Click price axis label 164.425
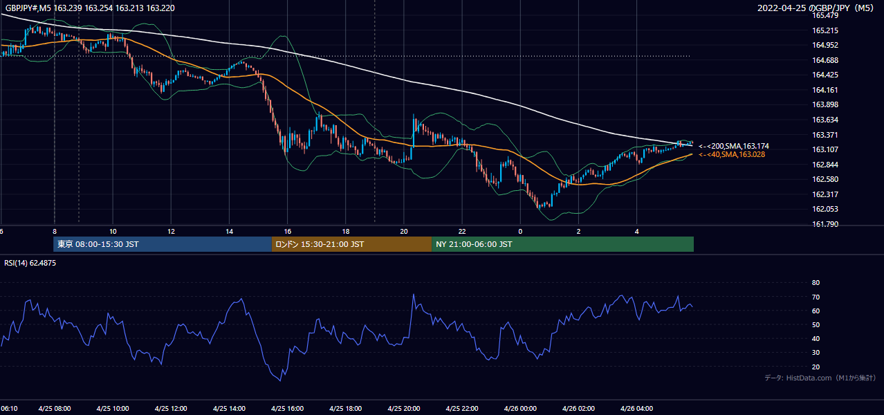 [x=825, y=75]
